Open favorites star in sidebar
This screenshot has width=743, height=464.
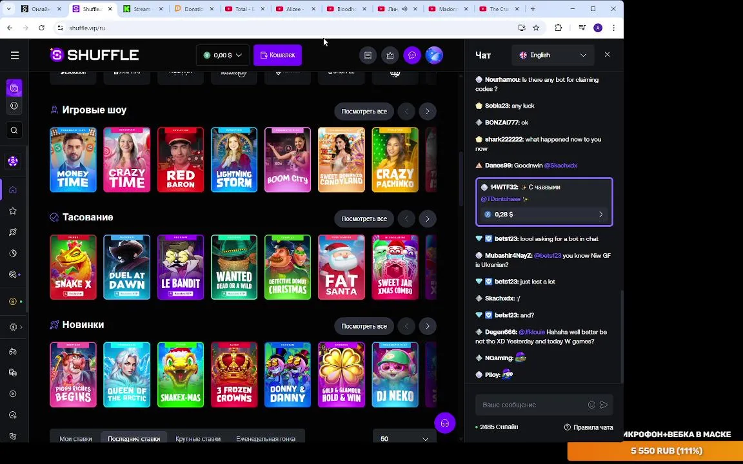point(13,211)
